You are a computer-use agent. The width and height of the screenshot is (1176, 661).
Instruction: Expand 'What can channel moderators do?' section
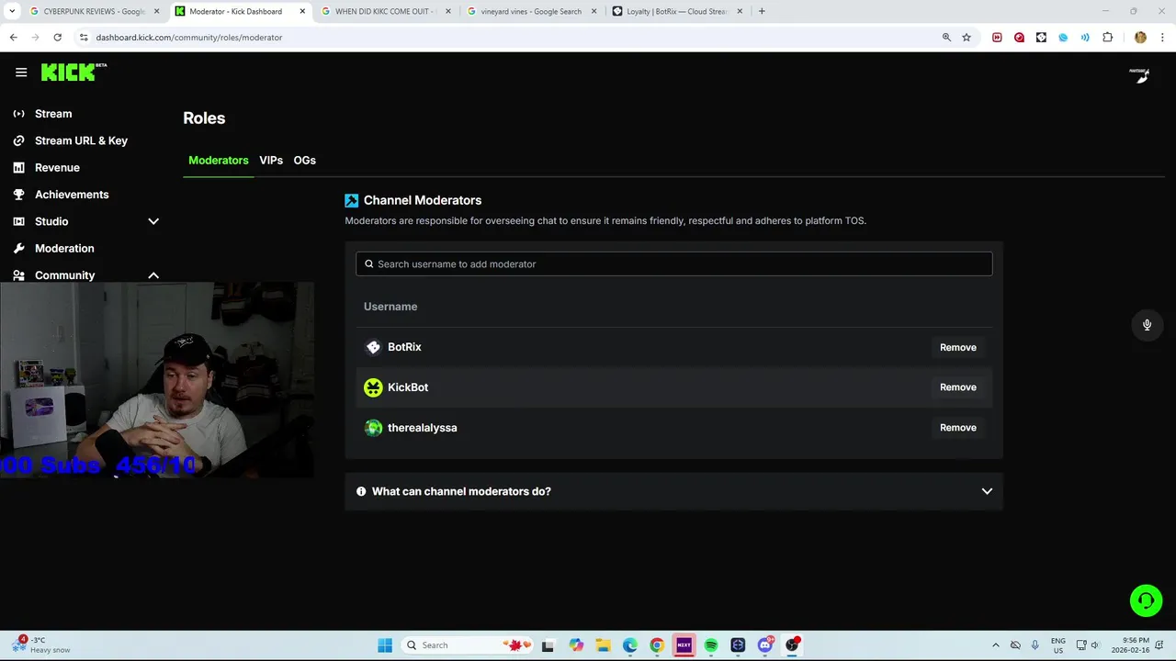(673, 491)
